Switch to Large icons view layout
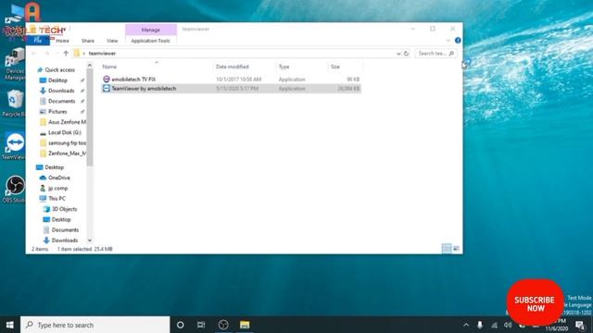The image size is (593, 333). [457, 249]
